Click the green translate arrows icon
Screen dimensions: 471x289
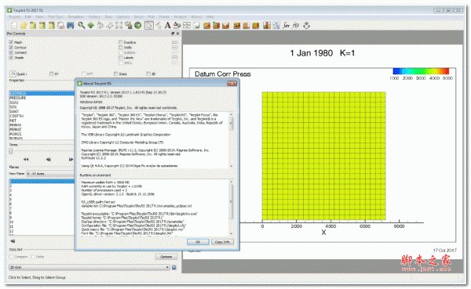(91, 26)
